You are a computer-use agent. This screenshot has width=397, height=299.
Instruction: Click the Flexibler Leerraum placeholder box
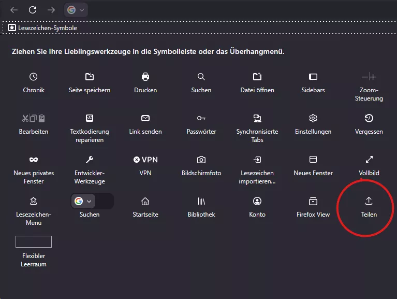(x=34, y=241)
